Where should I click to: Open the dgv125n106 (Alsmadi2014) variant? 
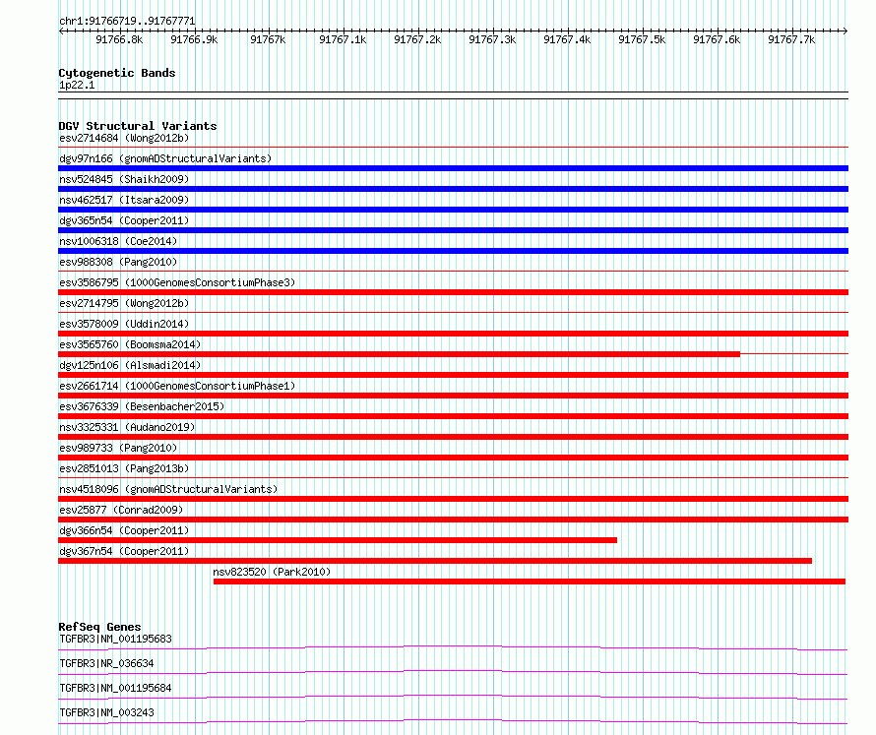pos(130,365)
